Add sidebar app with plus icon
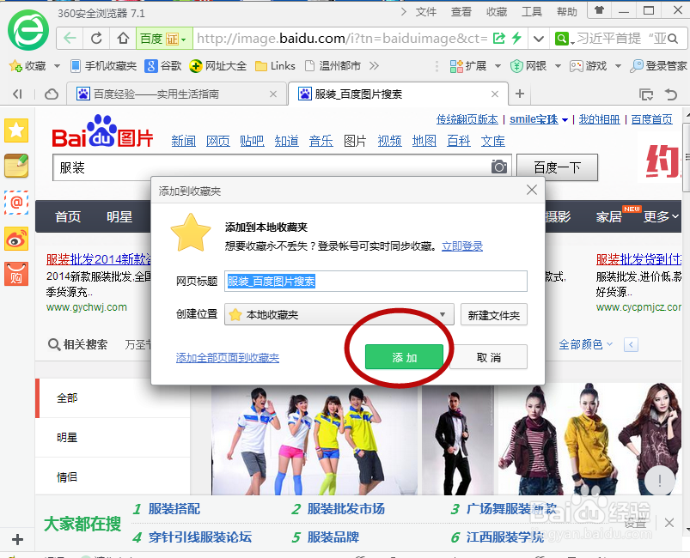 click(x=17, y=539)
